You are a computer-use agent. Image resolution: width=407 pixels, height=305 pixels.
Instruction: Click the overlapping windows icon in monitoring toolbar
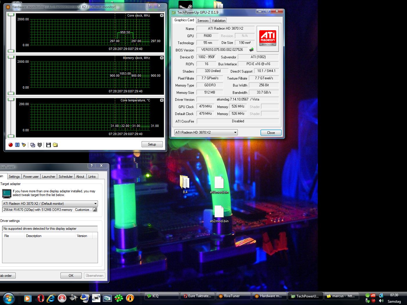pos(33,145)
